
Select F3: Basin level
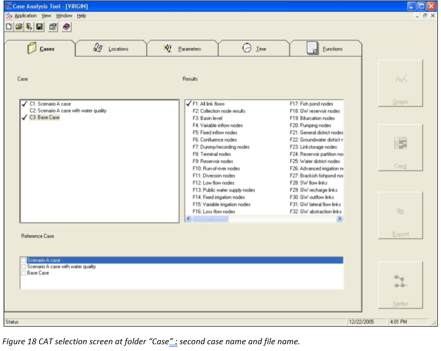(207, 118)
